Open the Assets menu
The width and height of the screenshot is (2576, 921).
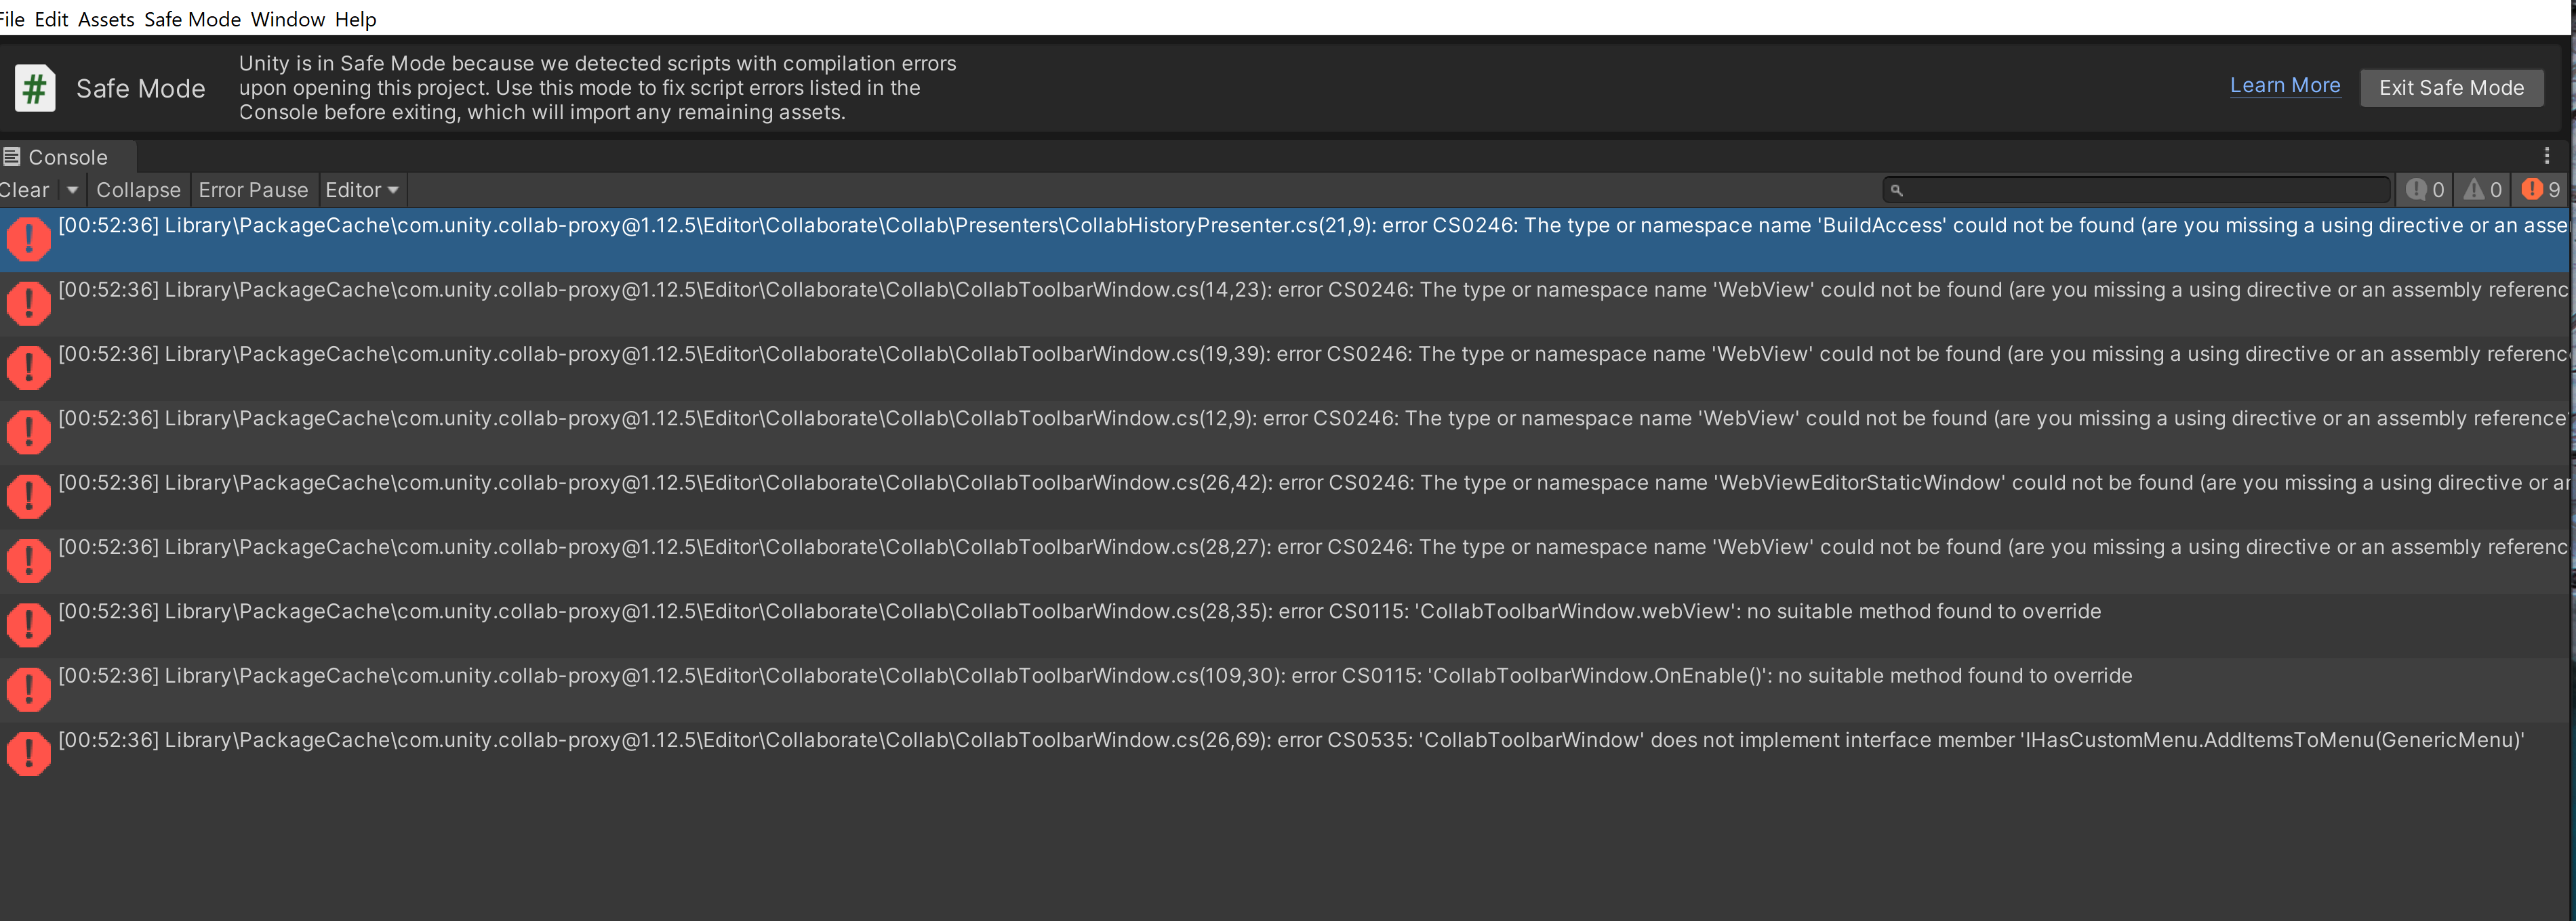106,19
